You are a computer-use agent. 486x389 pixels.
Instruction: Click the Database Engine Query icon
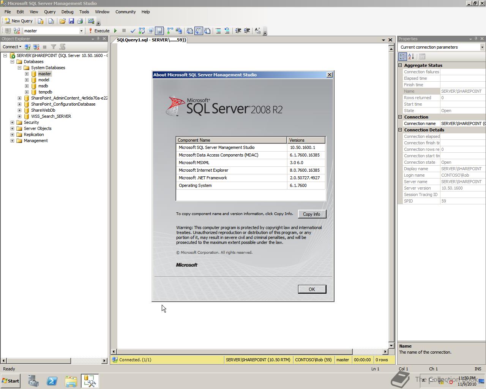coord(41,21)
